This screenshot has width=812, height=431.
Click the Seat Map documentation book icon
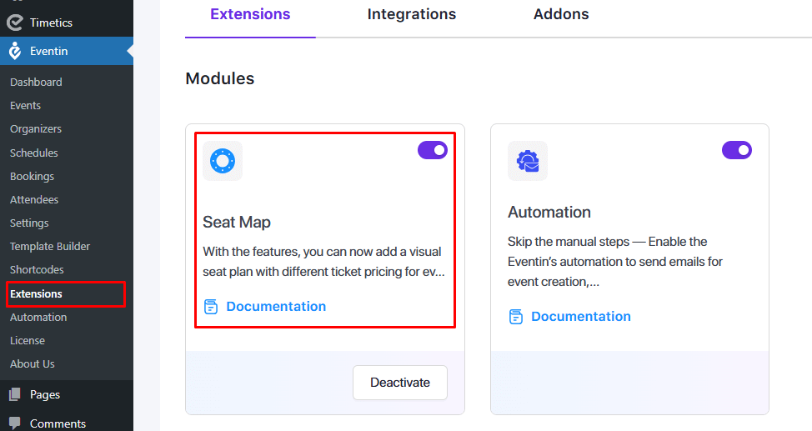(x=211, y=307)
